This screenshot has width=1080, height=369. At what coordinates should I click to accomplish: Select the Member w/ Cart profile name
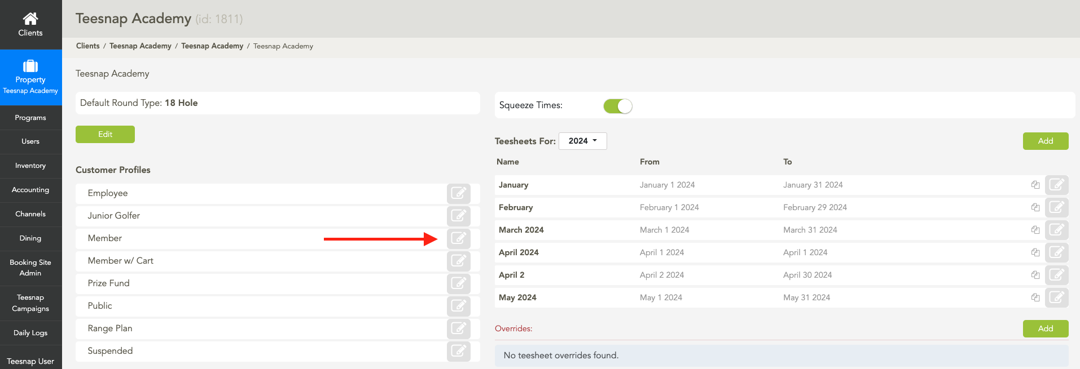click(121, 261)
